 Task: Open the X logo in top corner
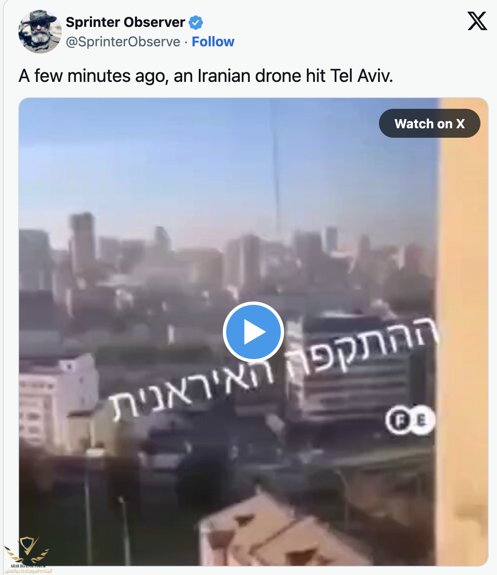[477, 21]
